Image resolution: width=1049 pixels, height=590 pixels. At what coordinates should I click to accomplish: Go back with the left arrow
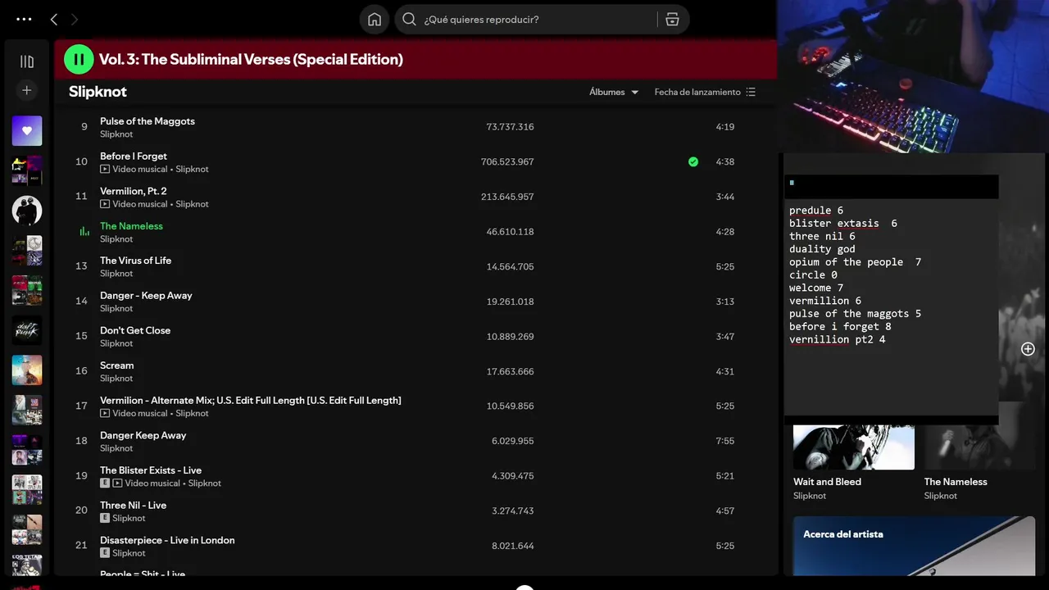click(54, 19)
